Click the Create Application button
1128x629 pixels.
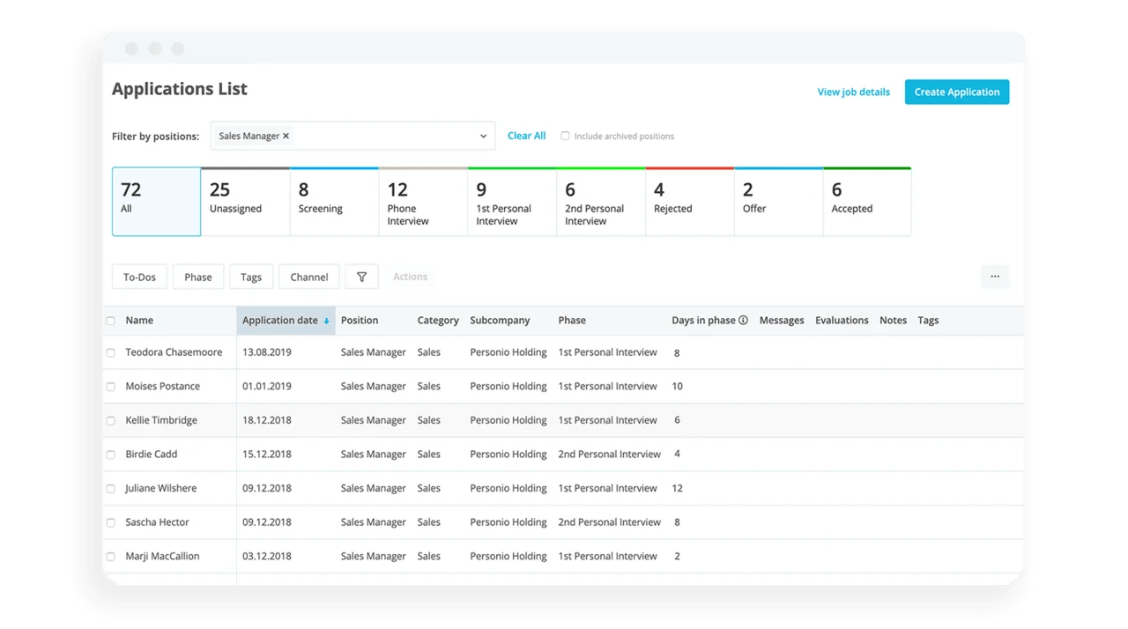956,92
